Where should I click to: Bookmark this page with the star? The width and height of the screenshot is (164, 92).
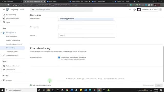127,5
